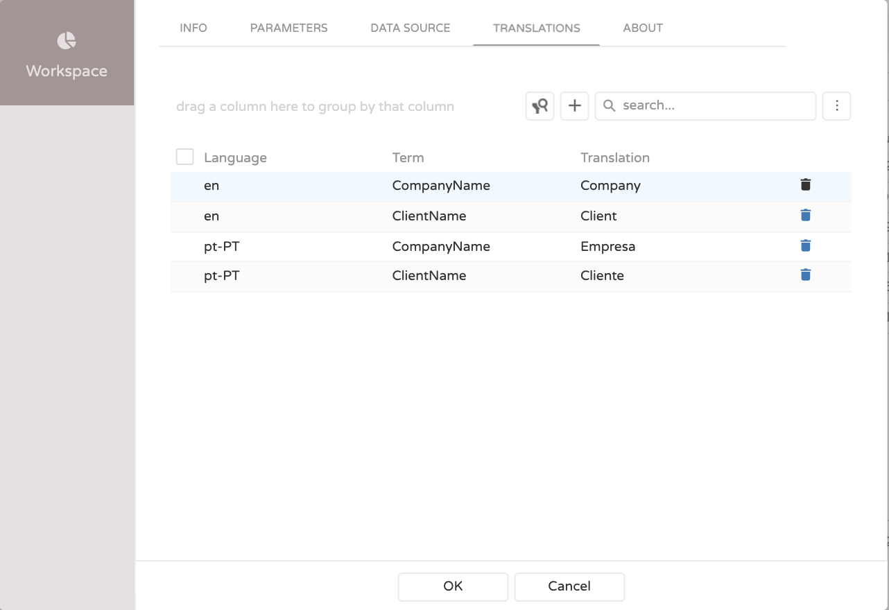Sort by the Language column header

(x=235, y=158)
